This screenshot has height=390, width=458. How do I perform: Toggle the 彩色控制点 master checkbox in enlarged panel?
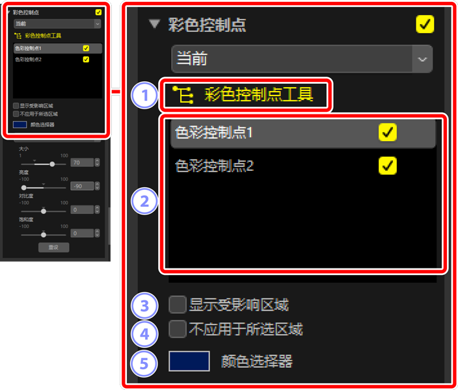pos(425,24)
